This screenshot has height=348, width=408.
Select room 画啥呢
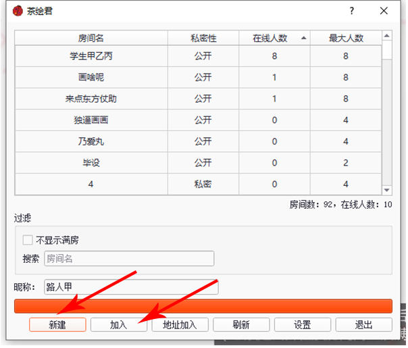pyautogui.click(x=91, y=77)
